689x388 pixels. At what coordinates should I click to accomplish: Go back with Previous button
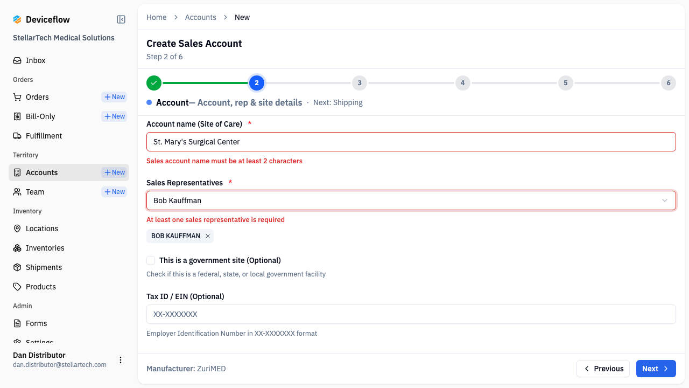(603, 369)
